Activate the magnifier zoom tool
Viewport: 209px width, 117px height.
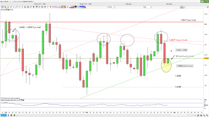click(5, 7)
